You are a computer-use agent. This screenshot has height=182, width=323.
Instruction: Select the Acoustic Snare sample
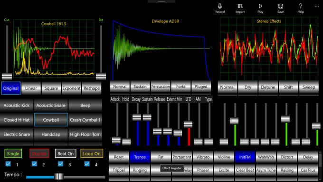[x=51, y=105]
